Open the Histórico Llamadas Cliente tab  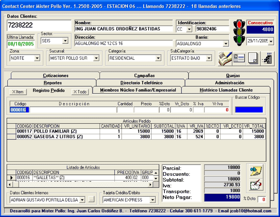coord(226,90)
